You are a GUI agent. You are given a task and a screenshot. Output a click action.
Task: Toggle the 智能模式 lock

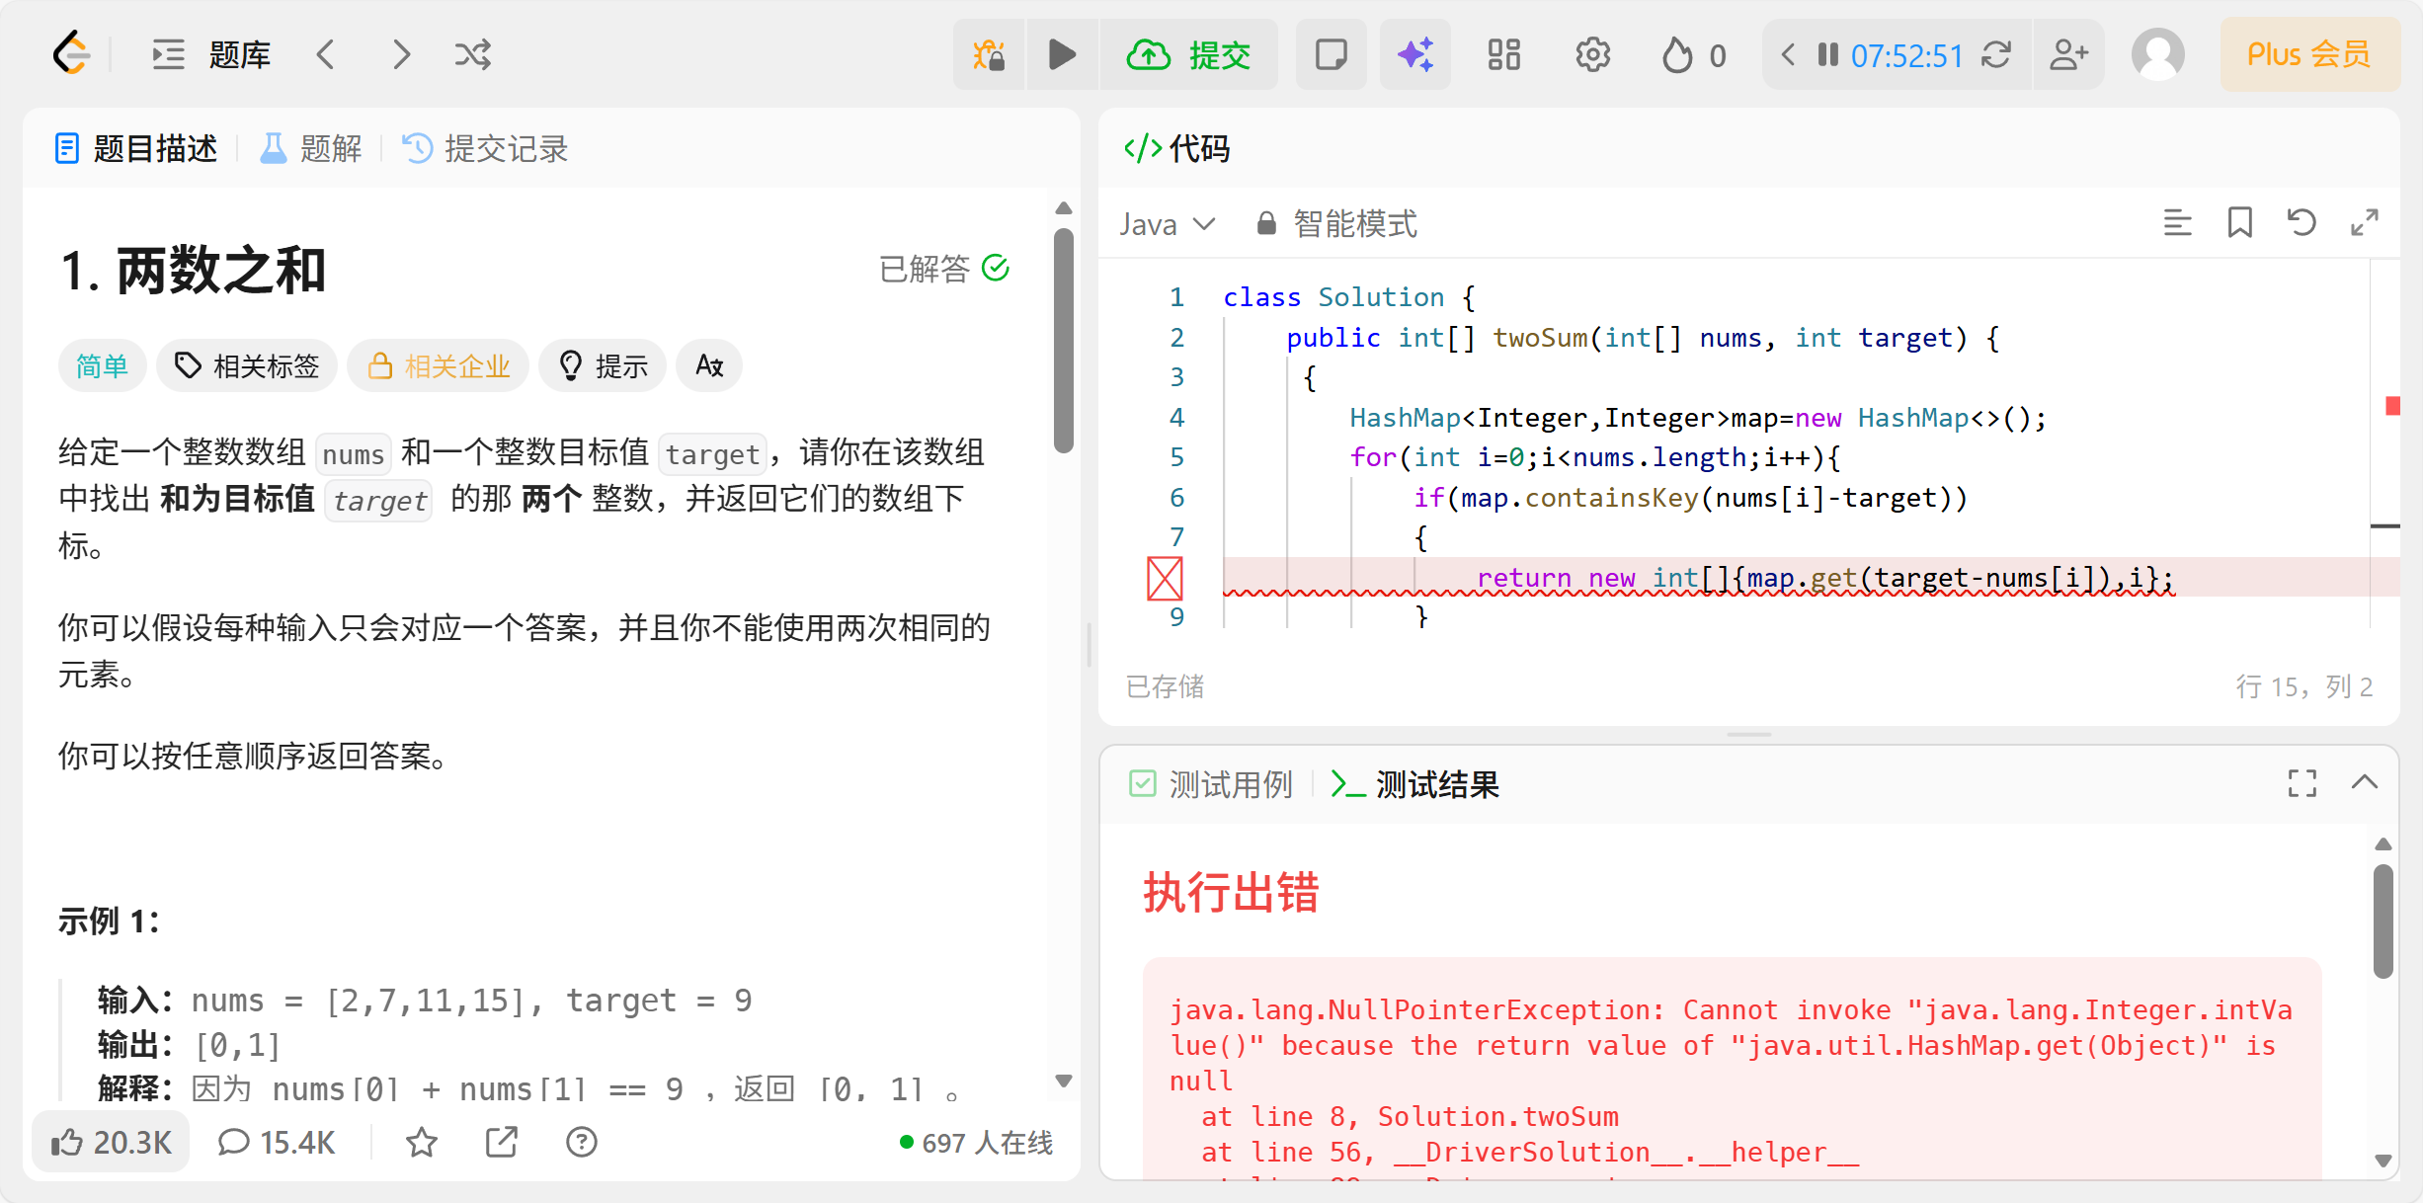coord(1265,223)
